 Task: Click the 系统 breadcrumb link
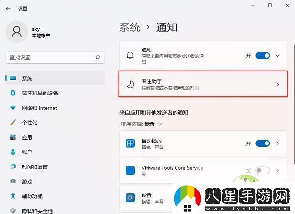tap(130, 27)
